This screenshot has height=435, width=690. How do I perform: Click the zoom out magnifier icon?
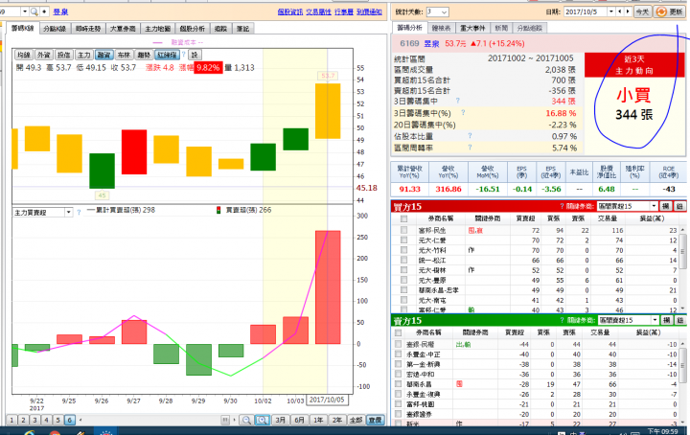pos(246,420)
